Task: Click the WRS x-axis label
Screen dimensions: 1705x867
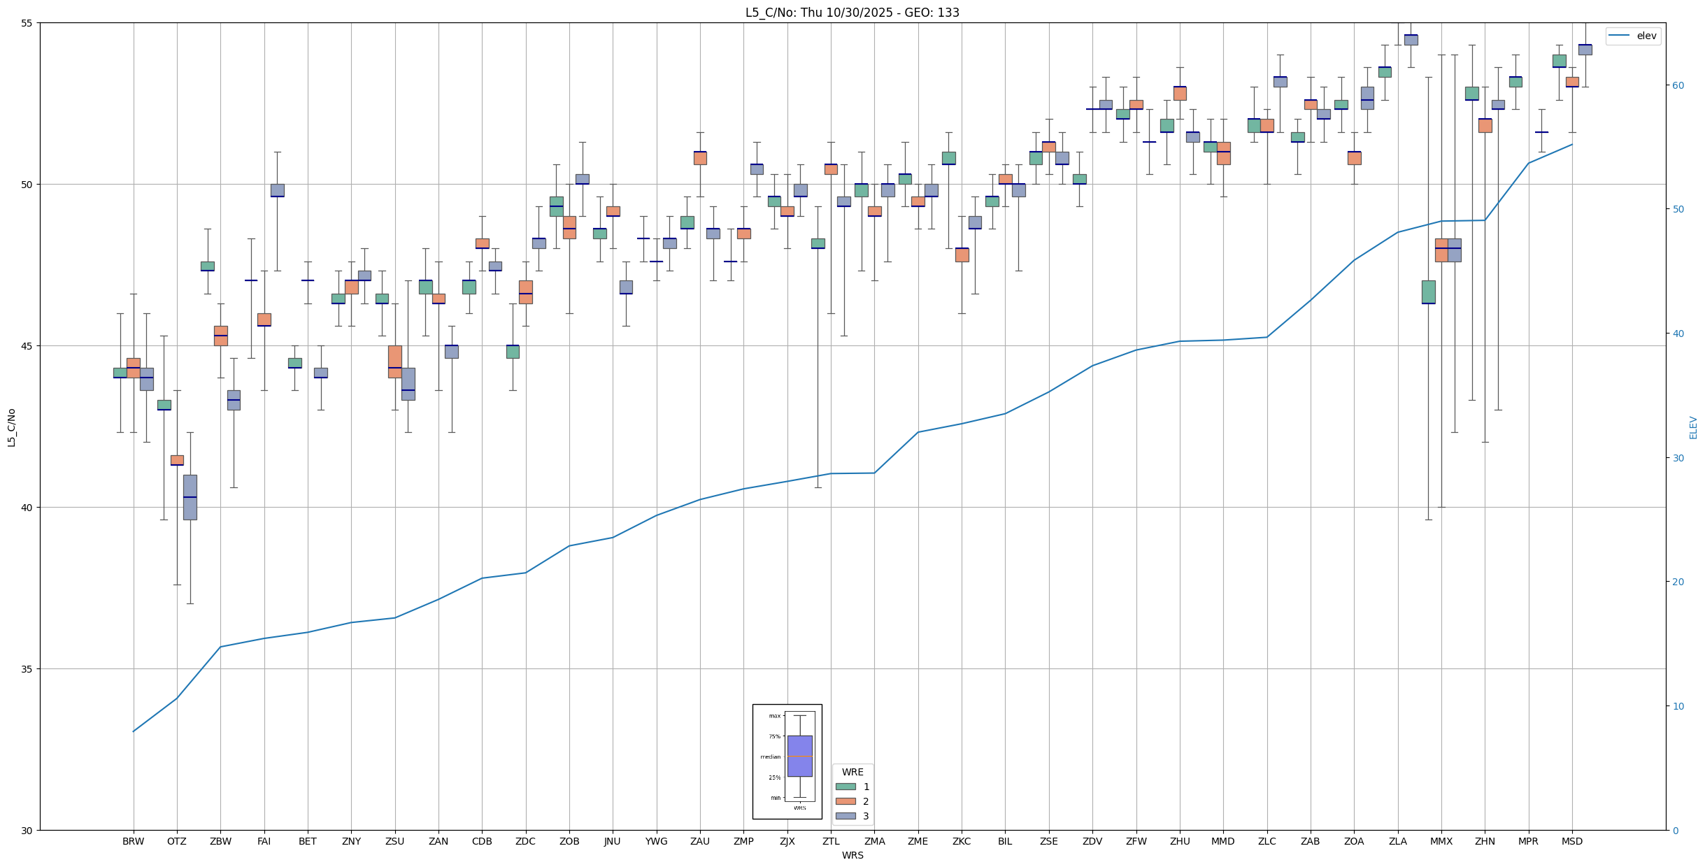Action: coord(852,855)
